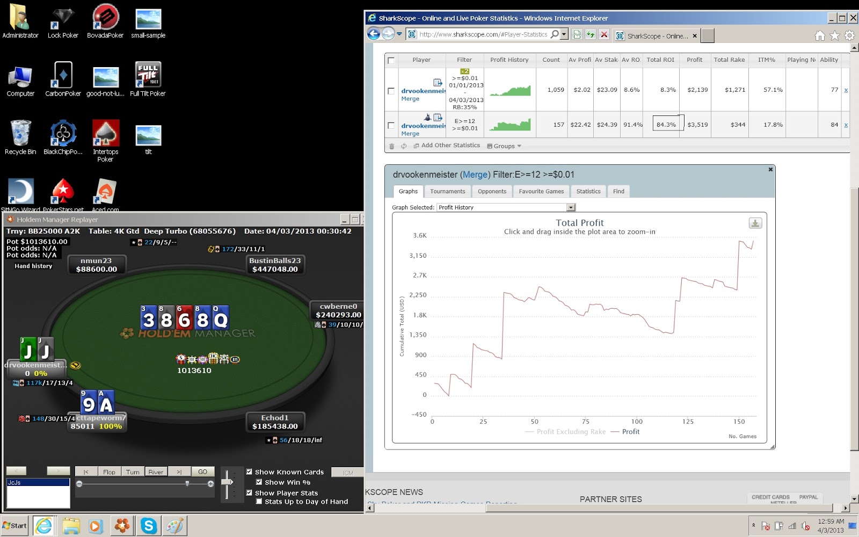Viewport: 859px width, 537px height.
Task: Check the first drvookenmeister row checkbox
Action: (391, 91)
